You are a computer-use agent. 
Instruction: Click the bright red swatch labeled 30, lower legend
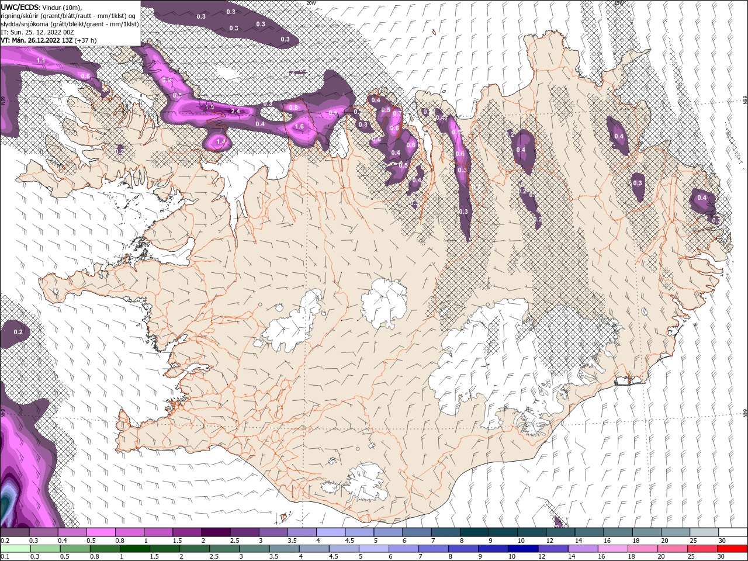pyautogui.click(x=732, y=549)
